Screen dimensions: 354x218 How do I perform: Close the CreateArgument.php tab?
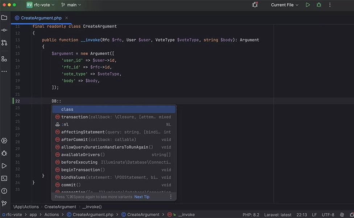[67, 18]
